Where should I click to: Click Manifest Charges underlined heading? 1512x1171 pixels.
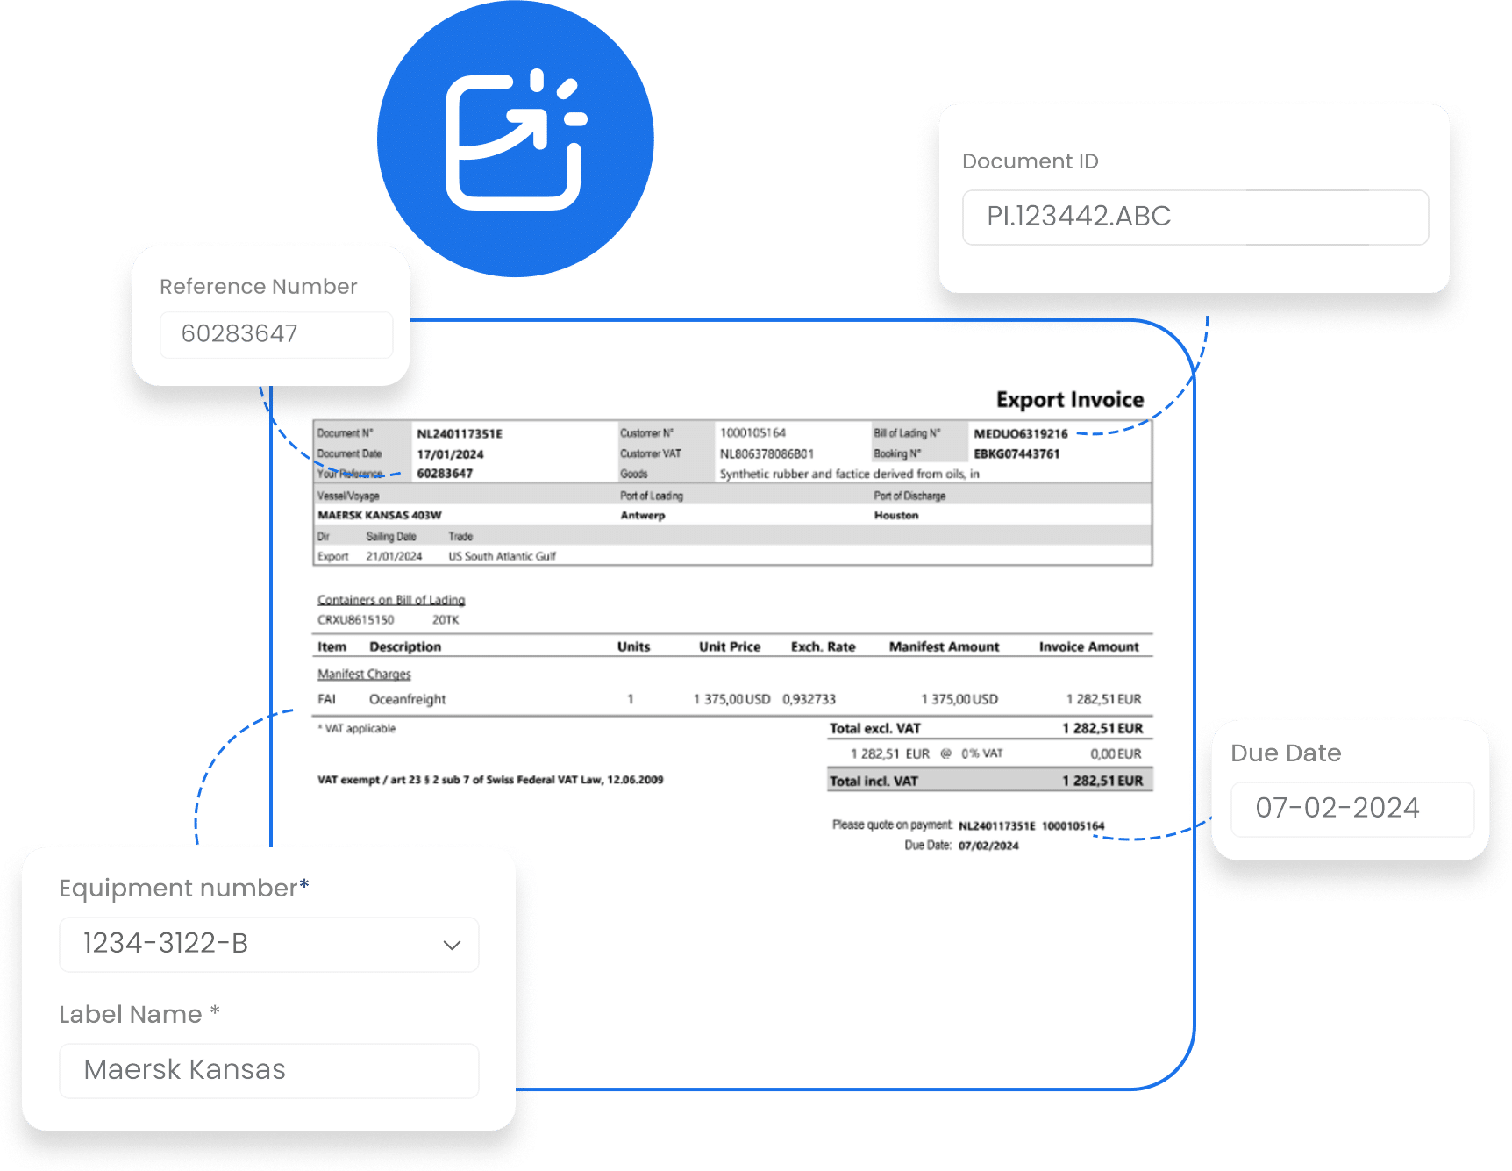click(364, 674)
